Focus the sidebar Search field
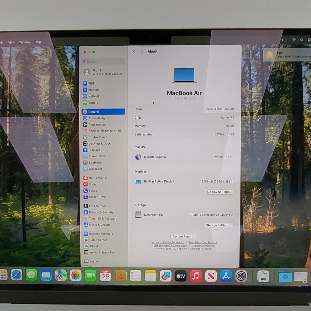The height and width of the screenshot is (311, 311). coord(103,61)
